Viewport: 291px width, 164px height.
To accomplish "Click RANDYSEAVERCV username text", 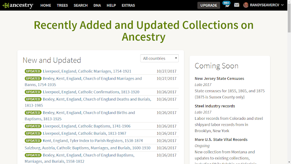I will 265,5.
